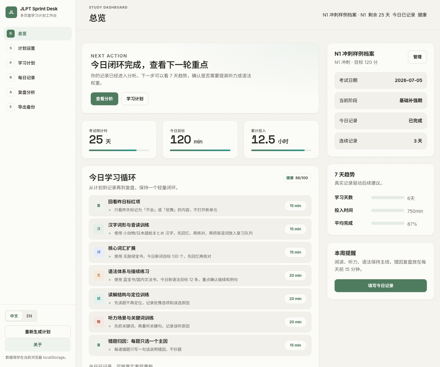This screenshot has width=440, height=367.
Task: Open 每日记录 from the sidebar
Action: 38,78
